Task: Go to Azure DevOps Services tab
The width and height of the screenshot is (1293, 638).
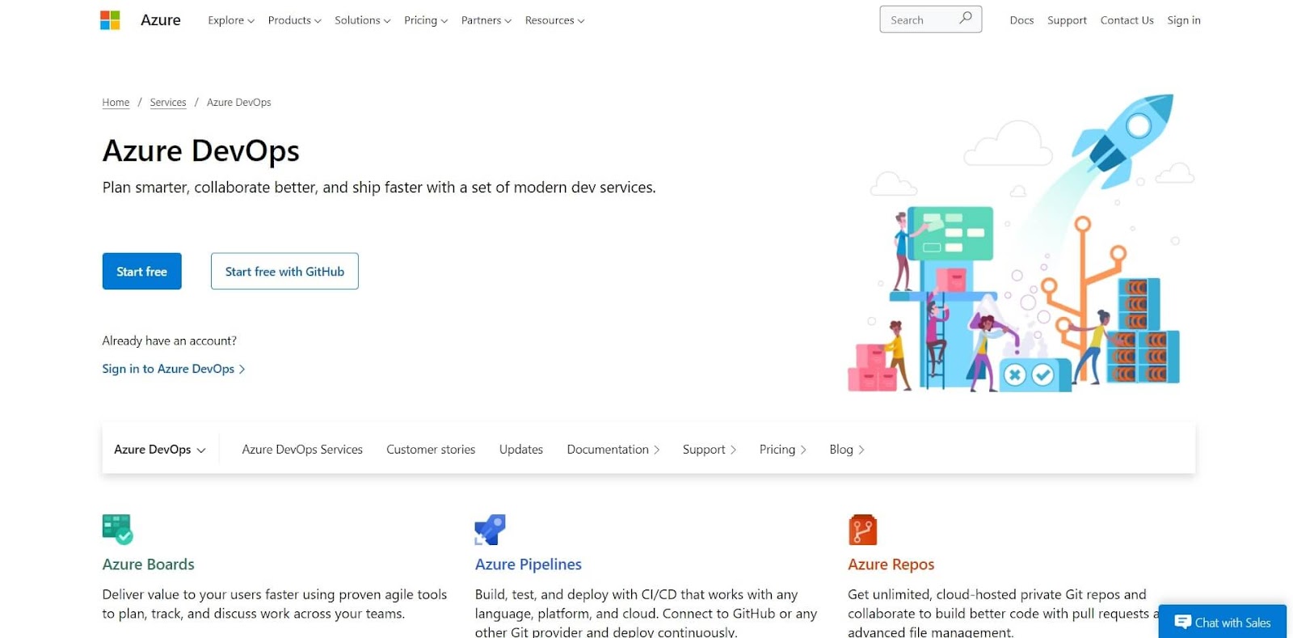Action: (302, 450)
